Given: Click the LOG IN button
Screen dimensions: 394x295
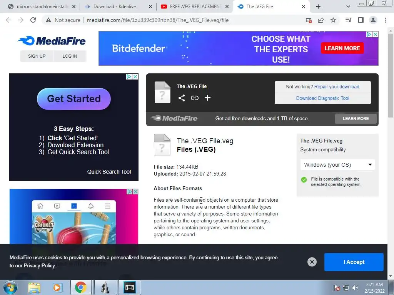Looking at the screenshot, I should click(x=70, y=56).
